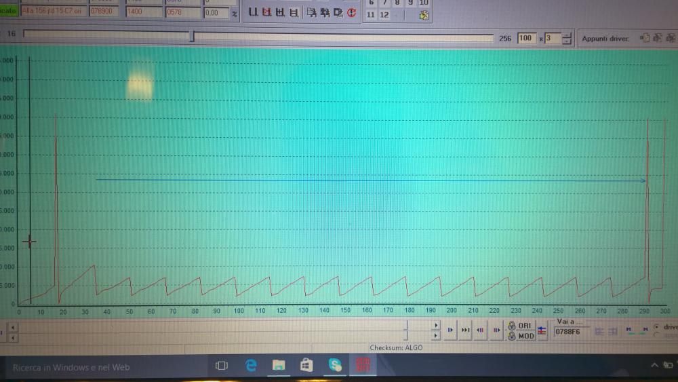Screen dimensions: 678x382
Task: Click the upper right scroll arrow below the graph
Action: point(436,325)
